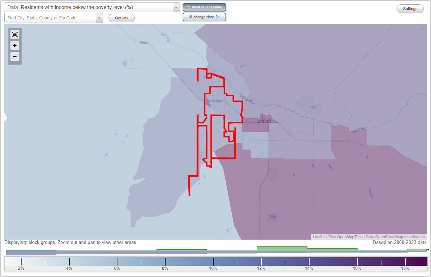This screenshot has width=431, height=277.
Task: Click the green histogram strip above the legend
Action: (282, 248)
